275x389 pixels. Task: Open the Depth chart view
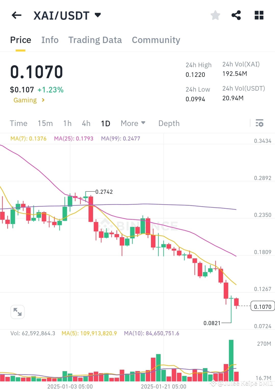pos(169,123)
